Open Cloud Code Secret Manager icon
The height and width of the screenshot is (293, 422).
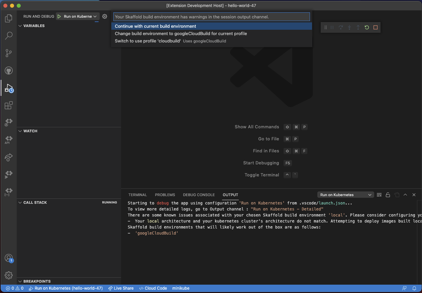9,192
